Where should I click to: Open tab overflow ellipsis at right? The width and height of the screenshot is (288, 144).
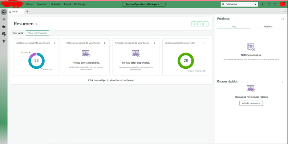point(285,12)
